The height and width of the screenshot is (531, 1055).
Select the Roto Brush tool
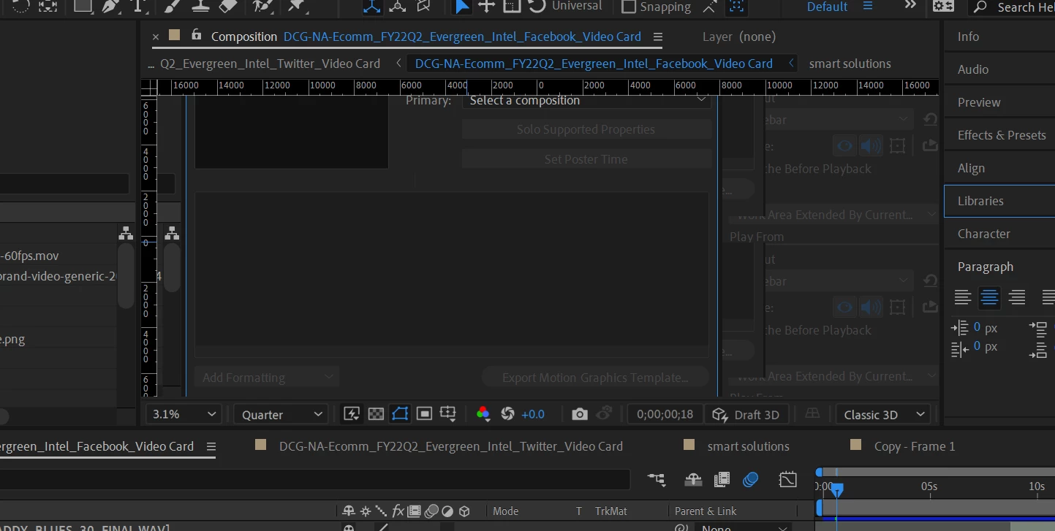(x=262, y=6)
